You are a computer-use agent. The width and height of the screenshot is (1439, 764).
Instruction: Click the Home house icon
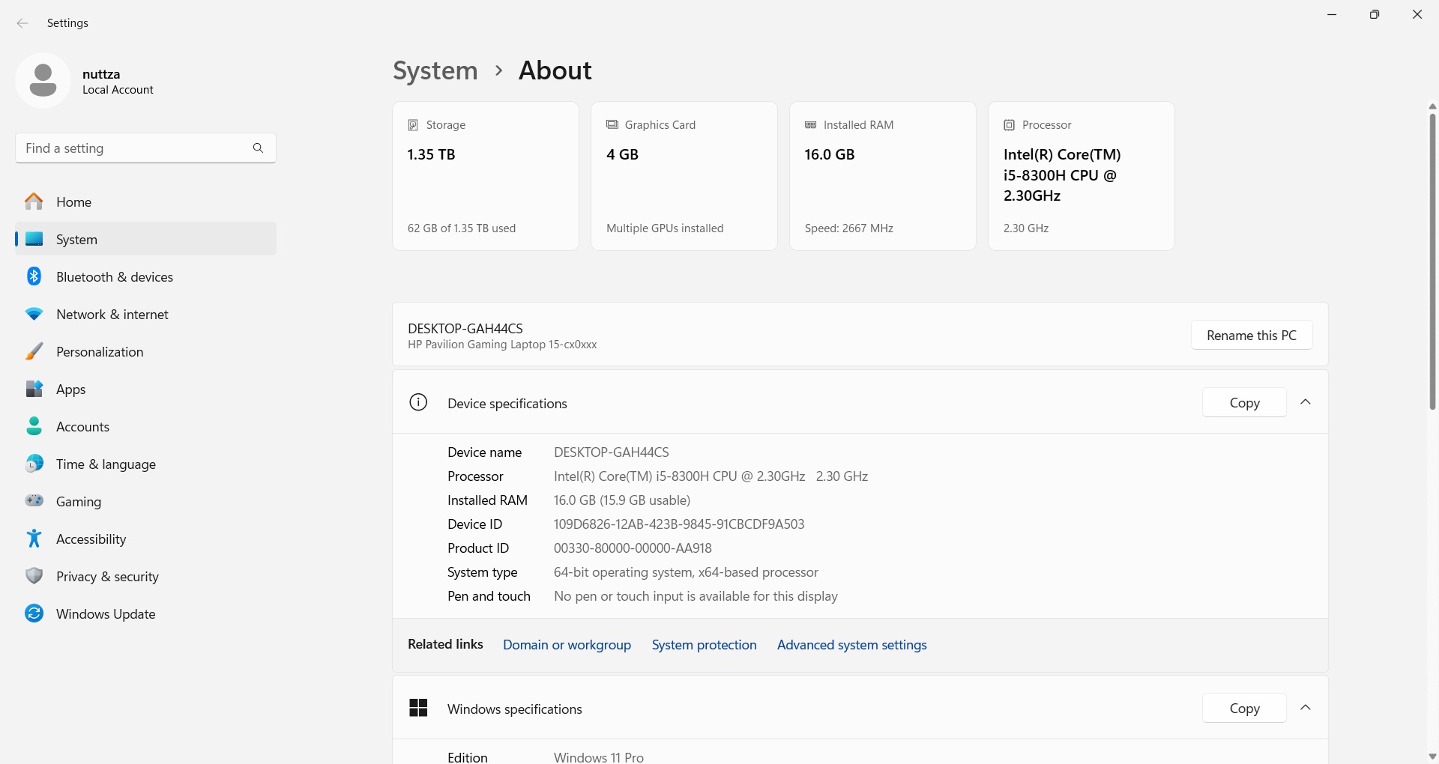pyautogui.click(x=34, y=201)
